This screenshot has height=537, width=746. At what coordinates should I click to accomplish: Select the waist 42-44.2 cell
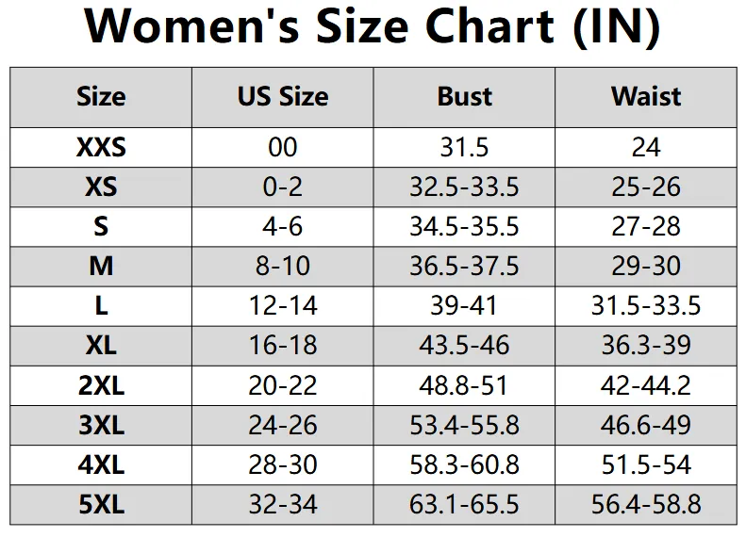[646, 384]
